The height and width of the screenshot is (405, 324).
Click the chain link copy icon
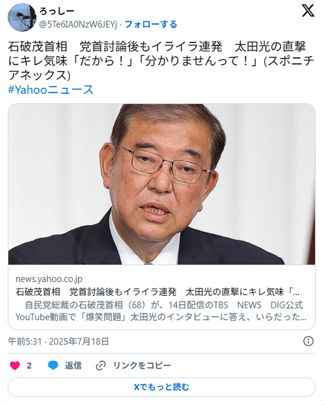tap(100, 366)
